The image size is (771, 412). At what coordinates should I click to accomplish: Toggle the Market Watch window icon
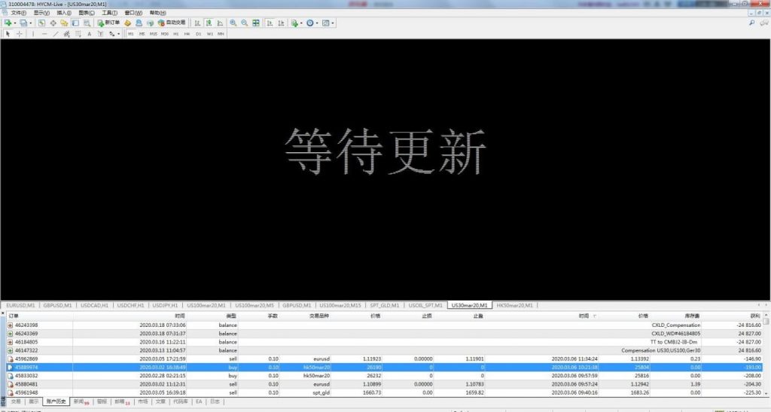(42, 23)
